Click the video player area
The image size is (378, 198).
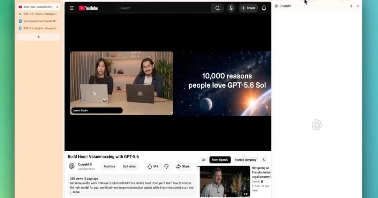tap(168, 83)
